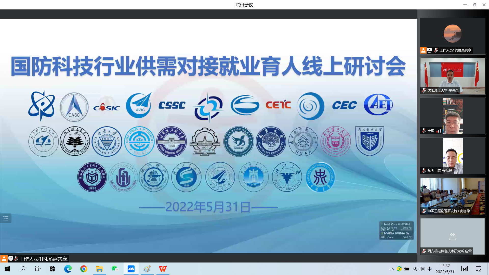Minimize the 腾讯会议 window
This screenshot has height=275, width=489.
(x=465, y=5)
